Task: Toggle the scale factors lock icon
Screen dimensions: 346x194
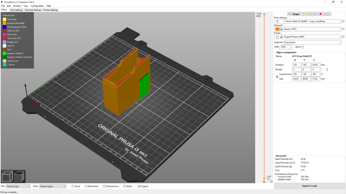Action: (x=277, y=76)
